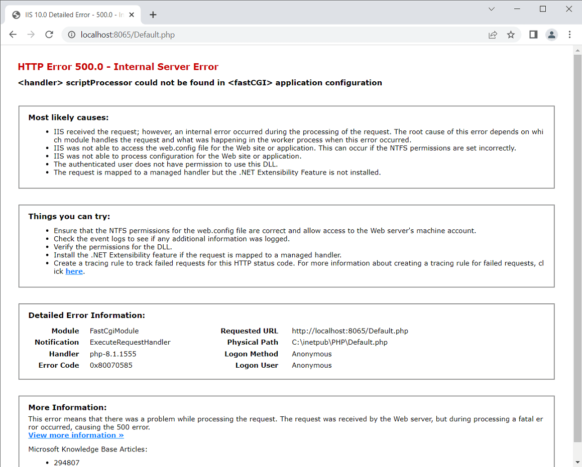Close the IIS 10.0 Detailed Error tab
Viewport: 582px width, 467px height.
click(x=132, y=15)
